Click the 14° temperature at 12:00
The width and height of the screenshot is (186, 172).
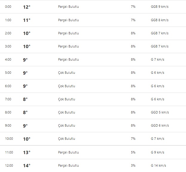click(27, 165)
